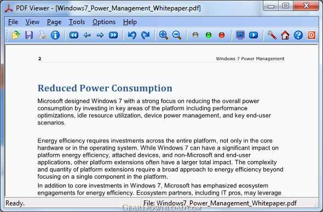Zoom out with the minus magnifier
323x212 pixels.
177,35
